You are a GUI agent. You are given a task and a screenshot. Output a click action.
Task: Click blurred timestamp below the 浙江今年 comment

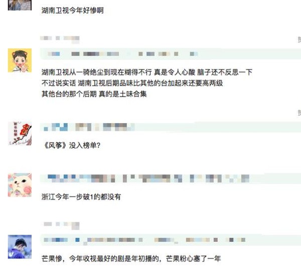point(61,224)
